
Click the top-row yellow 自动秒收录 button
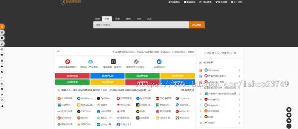pos(177,76)
